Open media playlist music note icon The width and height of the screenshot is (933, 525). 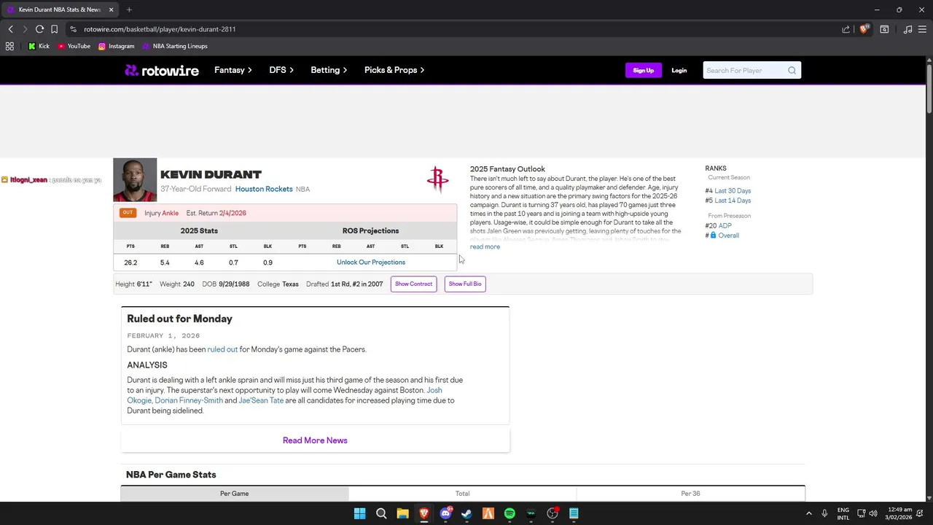[907, 29]
